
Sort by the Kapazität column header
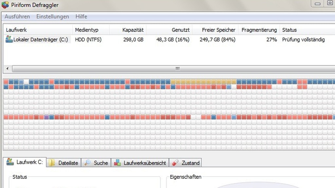128,30
